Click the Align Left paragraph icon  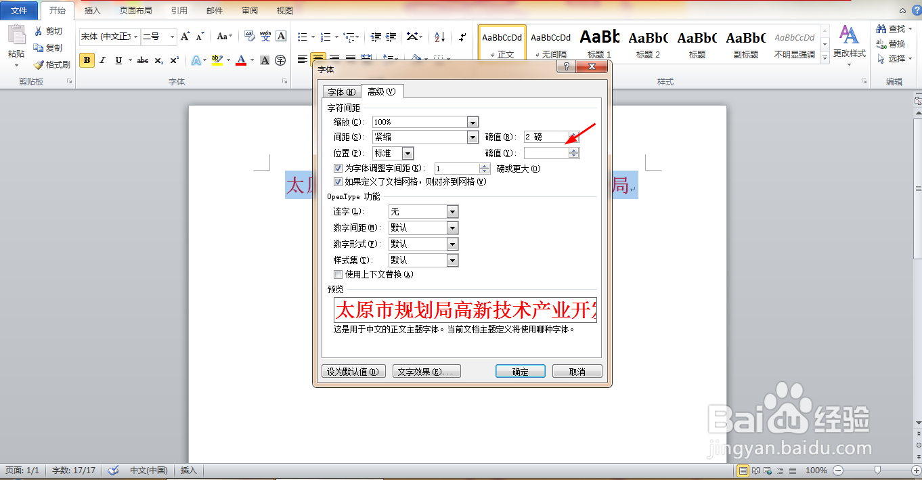[303, 60]
